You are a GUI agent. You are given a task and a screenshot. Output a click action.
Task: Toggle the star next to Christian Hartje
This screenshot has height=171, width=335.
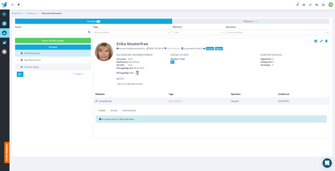(22, 67)
